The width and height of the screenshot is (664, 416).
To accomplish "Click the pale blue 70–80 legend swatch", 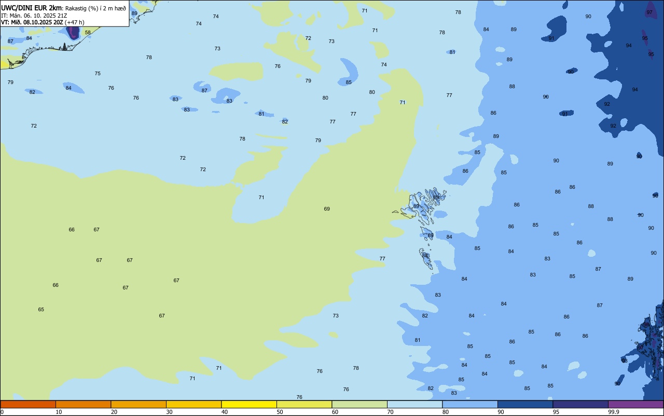I will pos(414,404).
